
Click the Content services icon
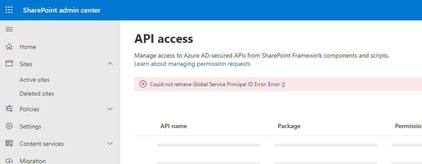click(x=9, y=144)
